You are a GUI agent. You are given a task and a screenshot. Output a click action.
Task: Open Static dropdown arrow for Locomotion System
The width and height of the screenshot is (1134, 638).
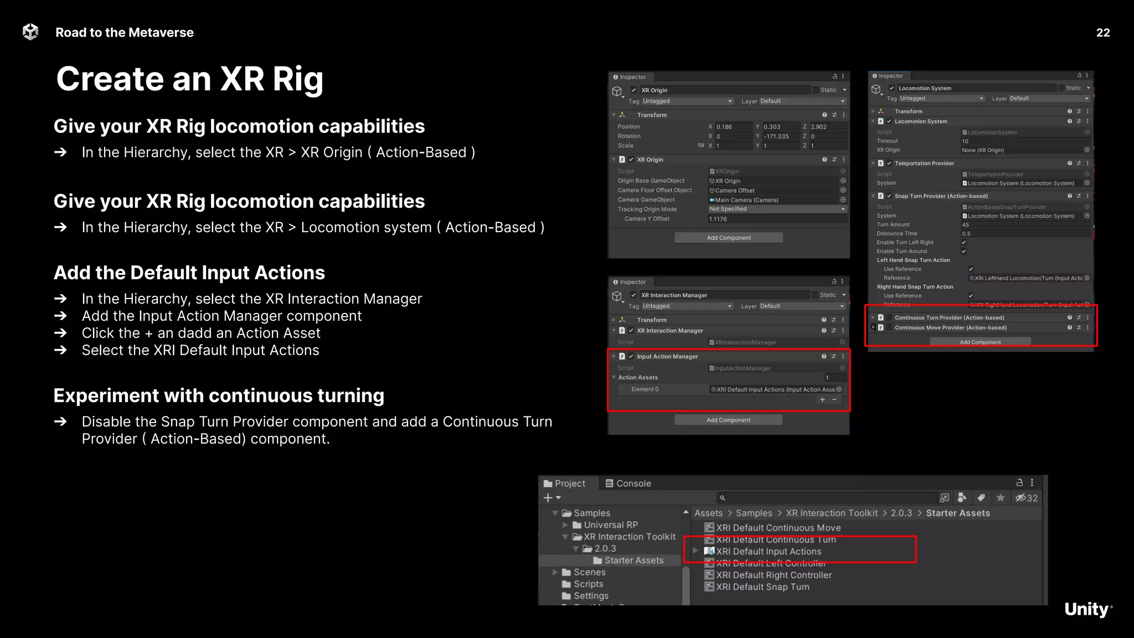coord(1089,88)
